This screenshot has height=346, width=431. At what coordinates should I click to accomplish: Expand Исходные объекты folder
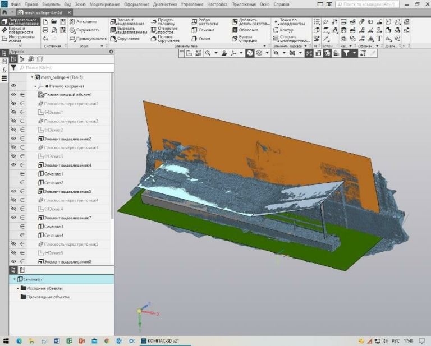(18, 288)
